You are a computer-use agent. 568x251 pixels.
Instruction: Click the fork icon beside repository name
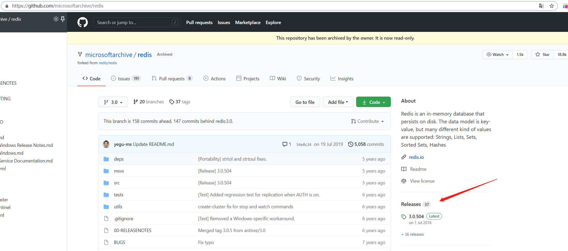[80, 54]
